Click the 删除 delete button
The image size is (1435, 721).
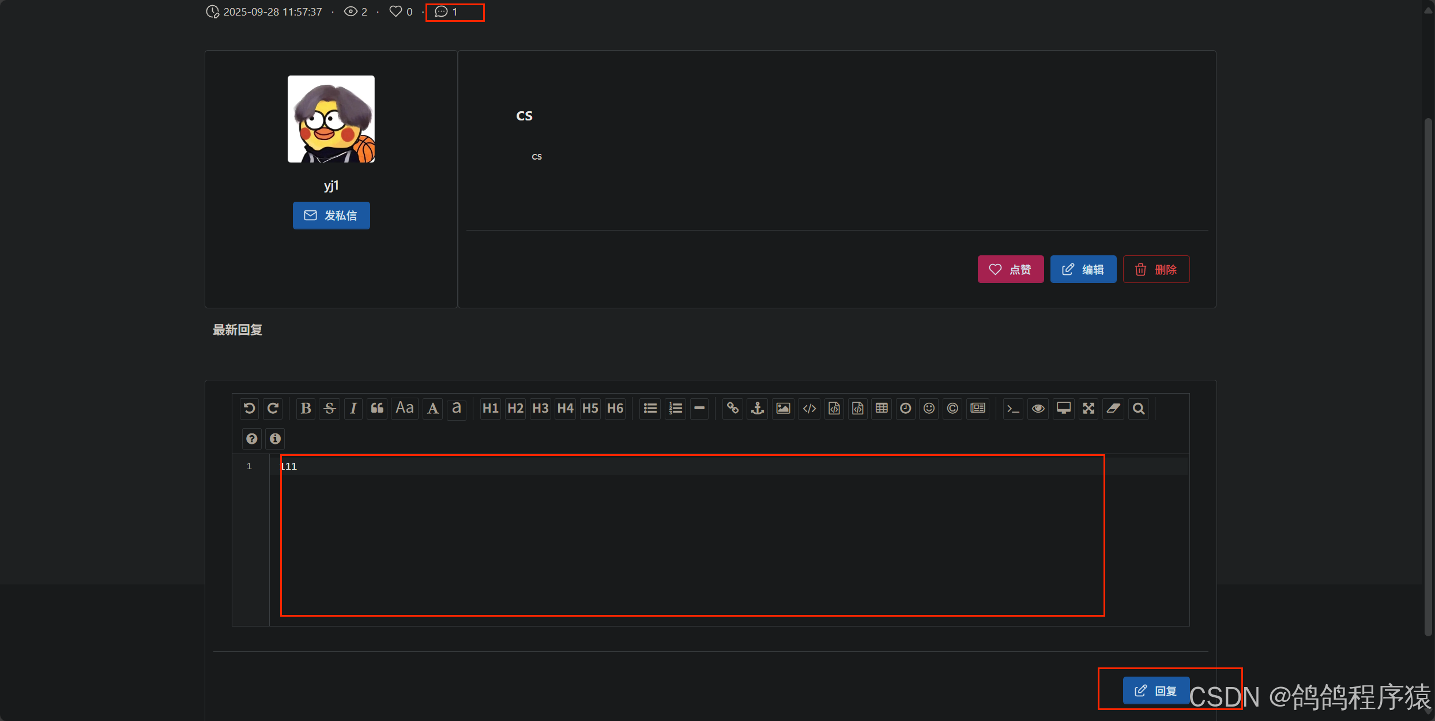click(1156, 270)
